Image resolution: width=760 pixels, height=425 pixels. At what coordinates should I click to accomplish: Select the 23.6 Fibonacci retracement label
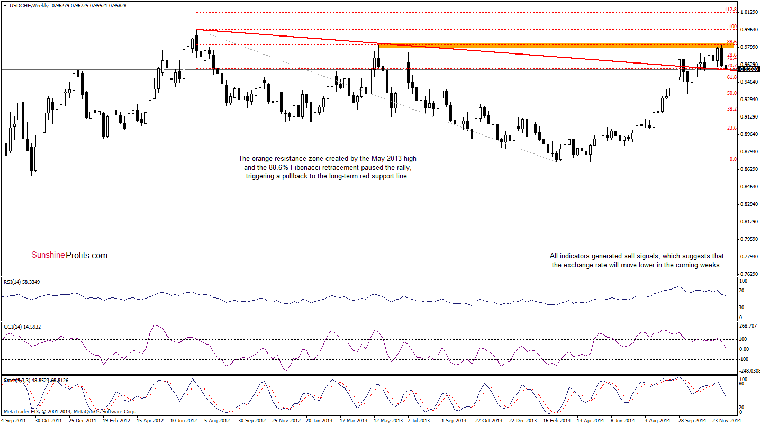click(x=732, y=128)
